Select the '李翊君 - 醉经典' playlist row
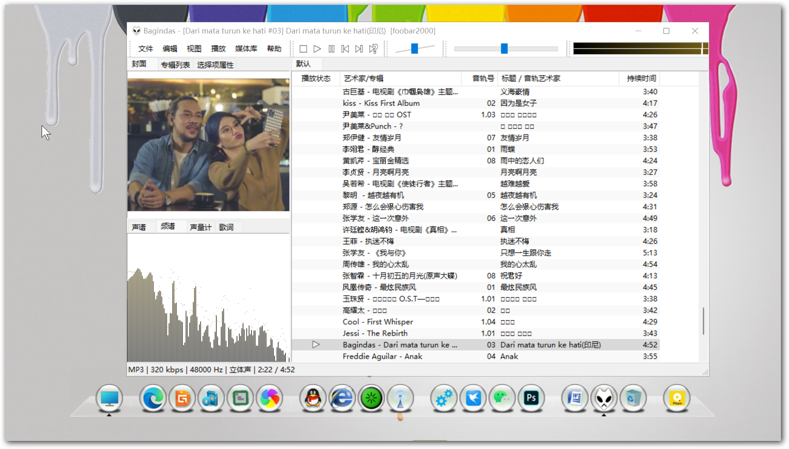The image size is (789, 449). (x=476, y=149)
